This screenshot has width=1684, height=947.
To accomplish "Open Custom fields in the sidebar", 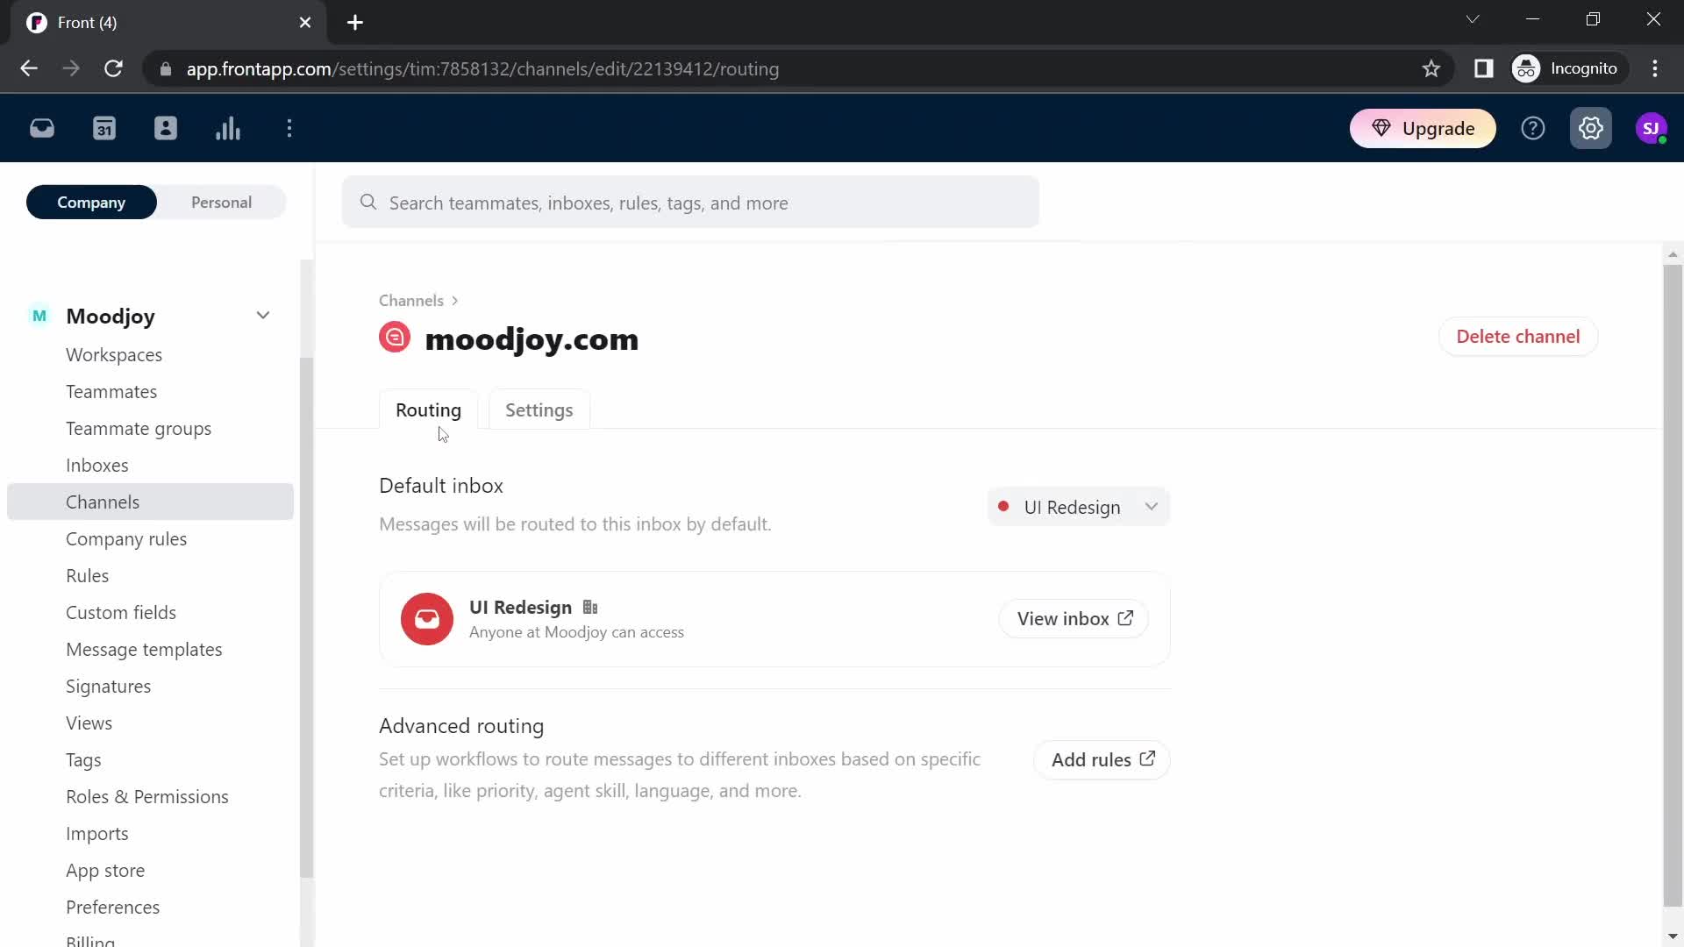I will [x=121, y=613].
